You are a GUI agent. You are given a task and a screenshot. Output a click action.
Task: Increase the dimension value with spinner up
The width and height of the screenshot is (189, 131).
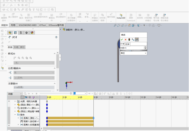(x=146, y=47)
